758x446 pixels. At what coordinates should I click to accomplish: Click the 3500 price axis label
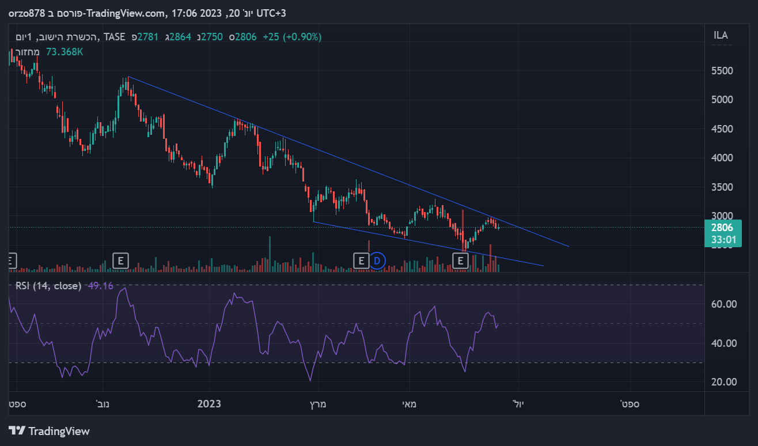pos(722,187)
